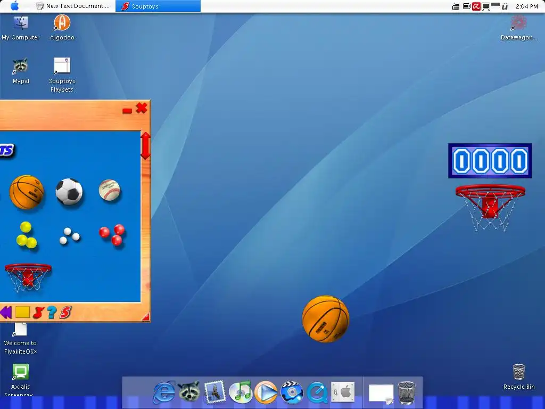Screen dimensions: 545x409
Task: Launch Internet Explorer from dock
Action: [x=164, y=392]
